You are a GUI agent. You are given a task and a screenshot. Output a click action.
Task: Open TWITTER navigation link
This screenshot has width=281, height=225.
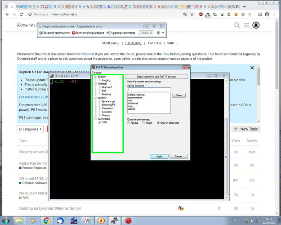click(x=155, y=43)
